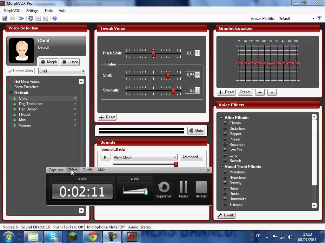Collapse the Vocal Tract Effects group
325x243 pixels.
(x=221, y=166)
